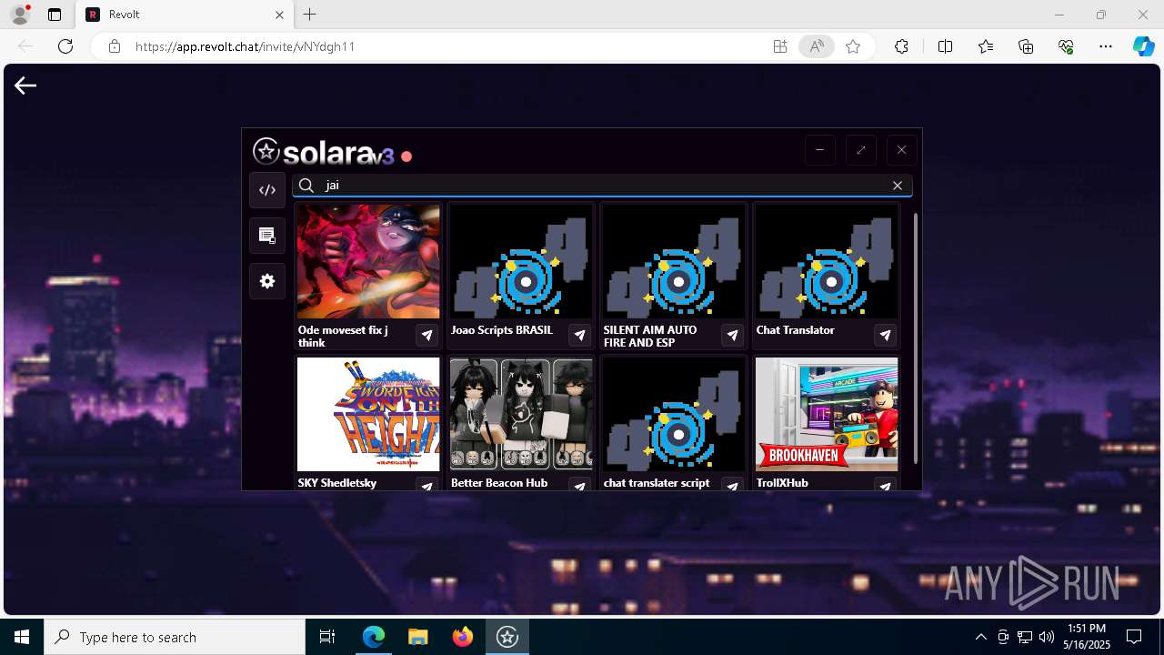Open Solara settings gear icon
The height and width of the screenshot is (655, 1164).
[x=267, y=281]
